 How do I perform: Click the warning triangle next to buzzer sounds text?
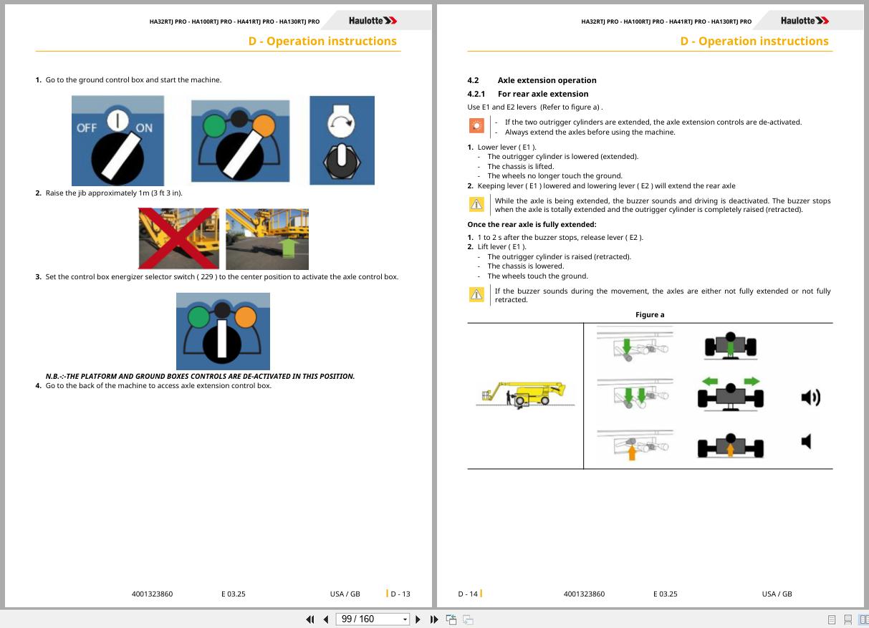pyautogui.click(x=476, y=205)
